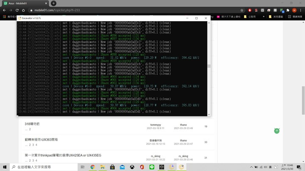
Task: Open author tommyyy's profile
Action: [x=155, y=125]
